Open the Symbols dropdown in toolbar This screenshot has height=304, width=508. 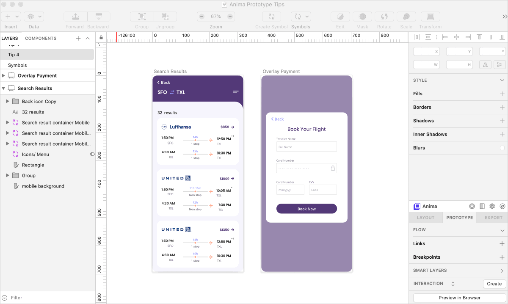coord(301,17)
